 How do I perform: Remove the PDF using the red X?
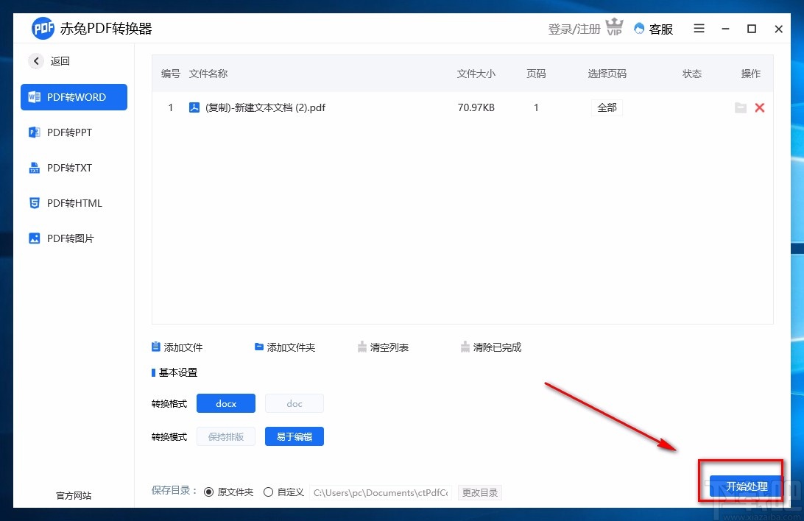pos(760,107)
